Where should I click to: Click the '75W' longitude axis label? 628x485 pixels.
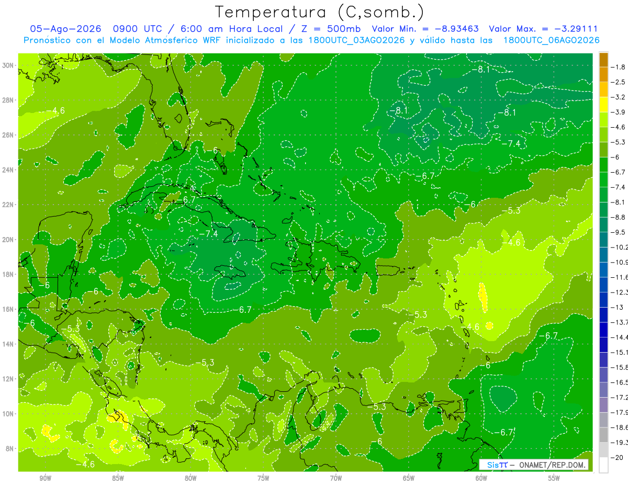tap(263, 478)
